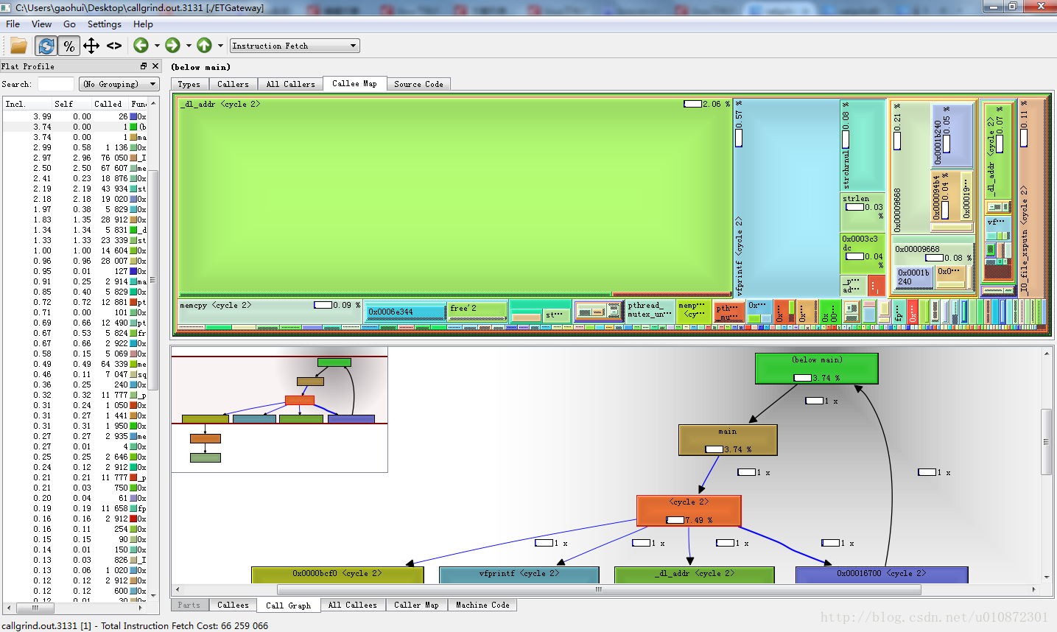The width and height of the screenshot is (1057, 632).
Task: Select the free'2 treemap block
Action: click(477, 310)
